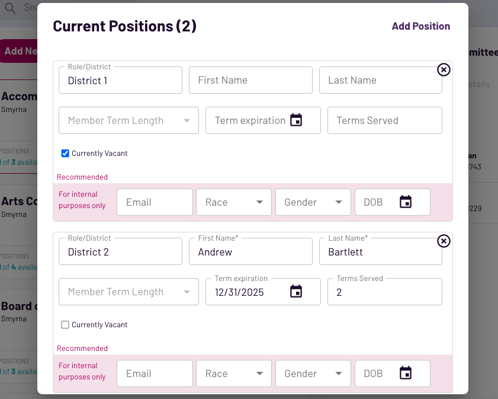Click the Add Position link
The width and height of the screenshot is (498, 399).
click(x=420, y=26)
